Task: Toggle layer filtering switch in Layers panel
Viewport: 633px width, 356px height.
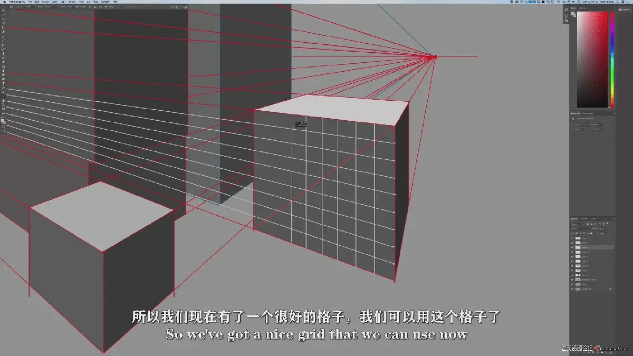Action: pos(607,223)
